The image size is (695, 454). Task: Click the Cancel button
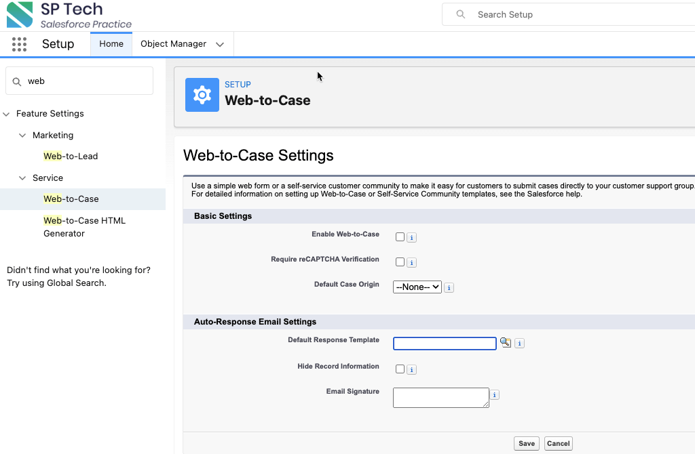(x=558, y=443)
